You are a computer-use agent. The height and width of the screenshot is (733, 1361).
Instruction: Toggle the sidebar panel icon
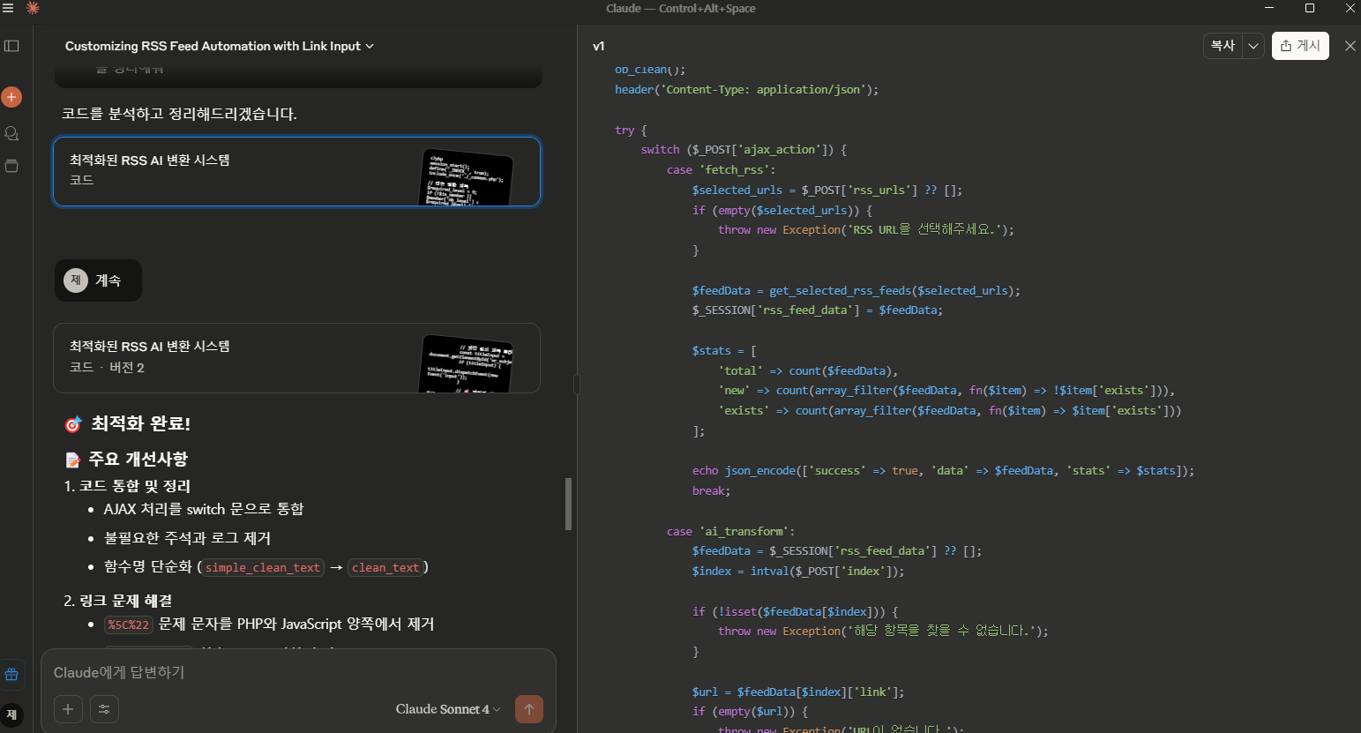tap(11, 46)
